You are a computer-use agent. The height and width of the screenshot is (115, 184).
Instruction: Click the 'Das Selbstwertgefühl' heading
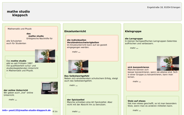point(77,76)
